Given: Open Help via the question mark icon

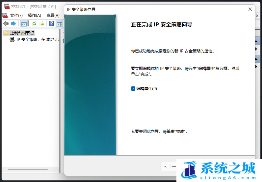Looking at the screenshot, I should point(51,23).
